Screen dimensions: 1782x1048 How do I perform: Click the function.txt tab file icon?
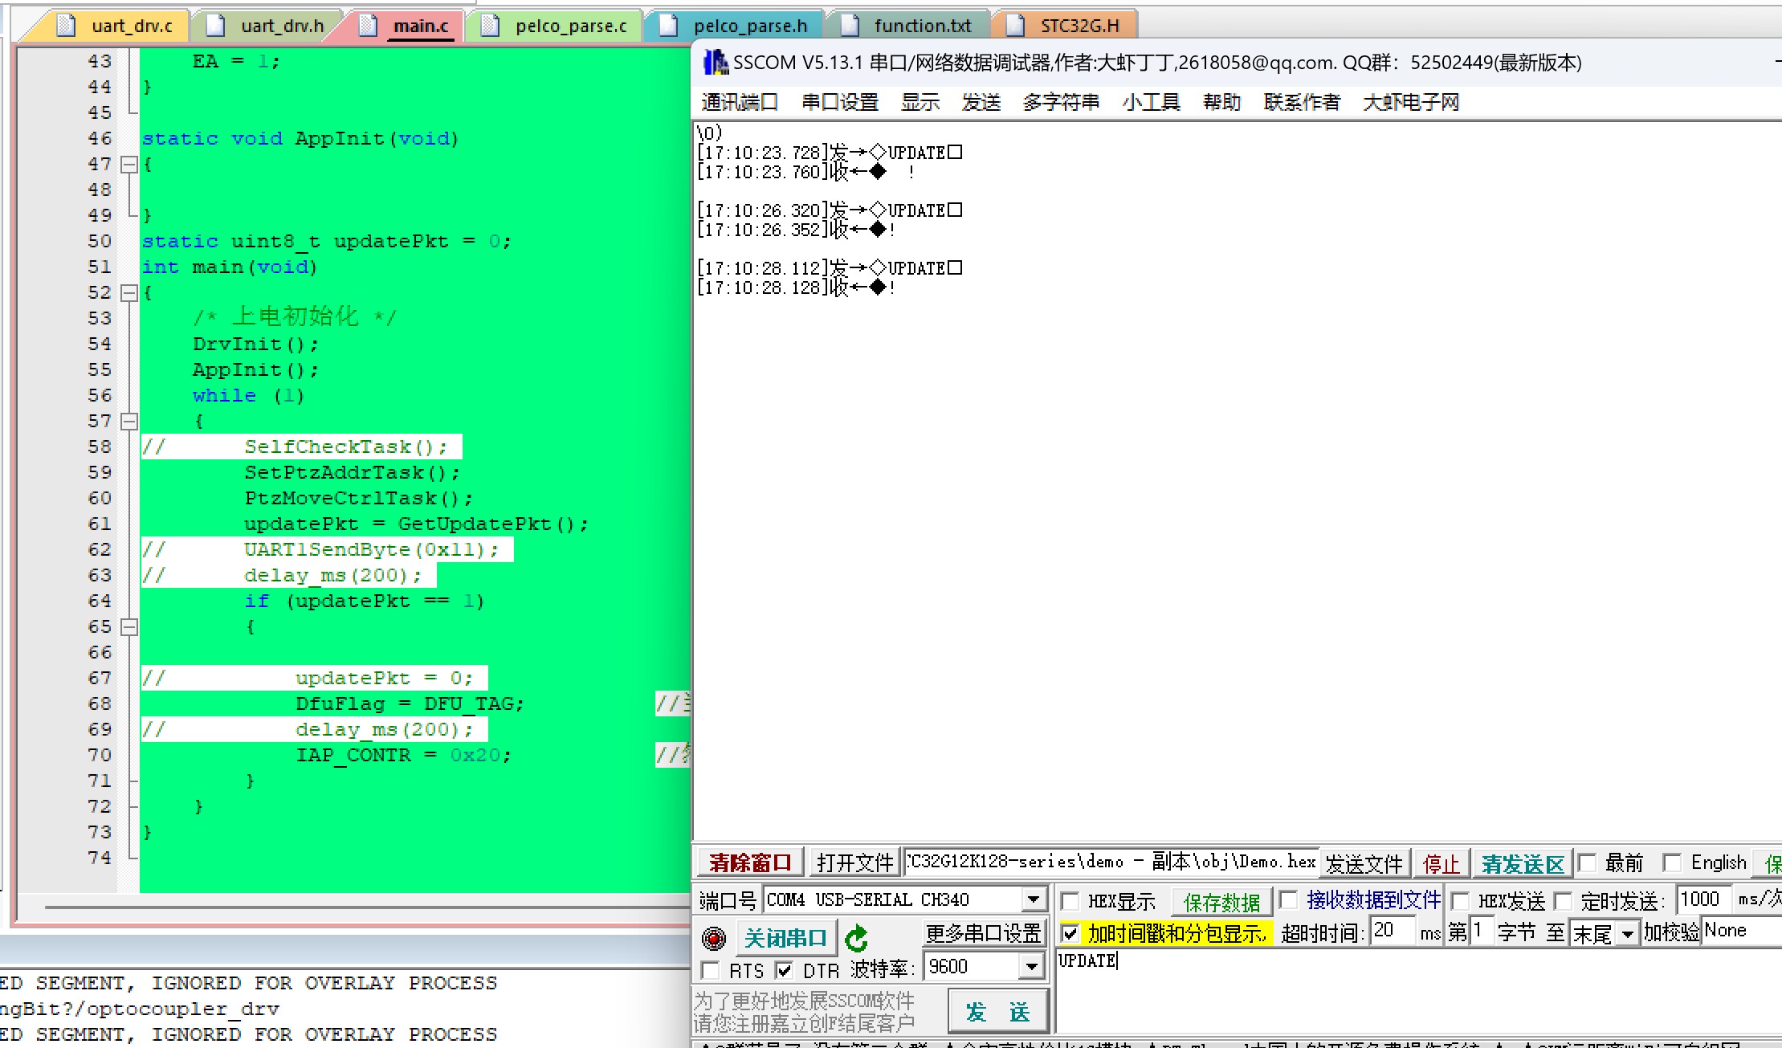pyautogui.click(x=850, y=26)
